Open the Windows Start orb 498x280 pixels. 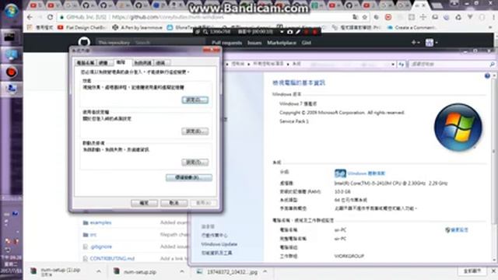coord(11,11)
